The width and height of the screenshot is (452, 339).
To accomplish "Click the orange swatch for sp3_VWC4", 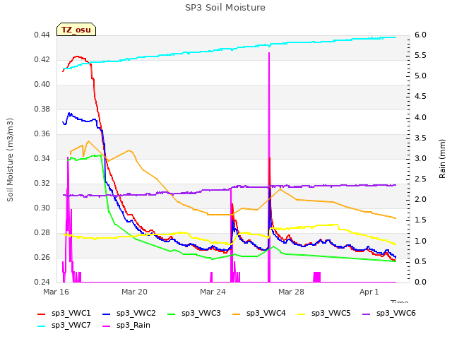I will pos(237,314).
